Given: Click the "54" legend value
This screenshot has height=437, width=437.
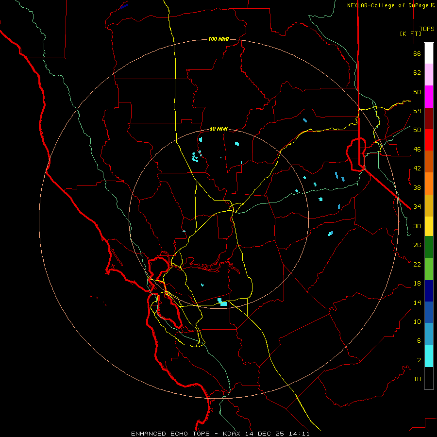Looking at the screenshot, I should [x=417, y=111].
